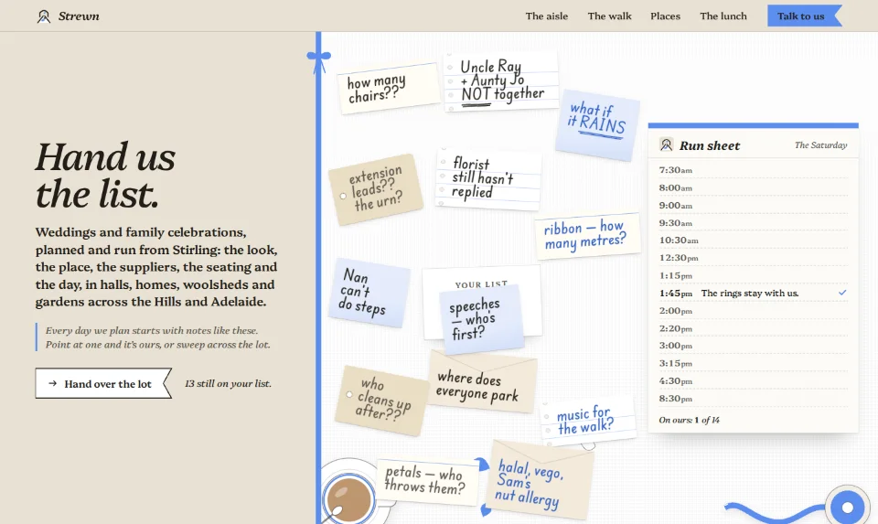Select the 8:30pm run sheet row
This screenshot has width=878, height=524.
753,399
